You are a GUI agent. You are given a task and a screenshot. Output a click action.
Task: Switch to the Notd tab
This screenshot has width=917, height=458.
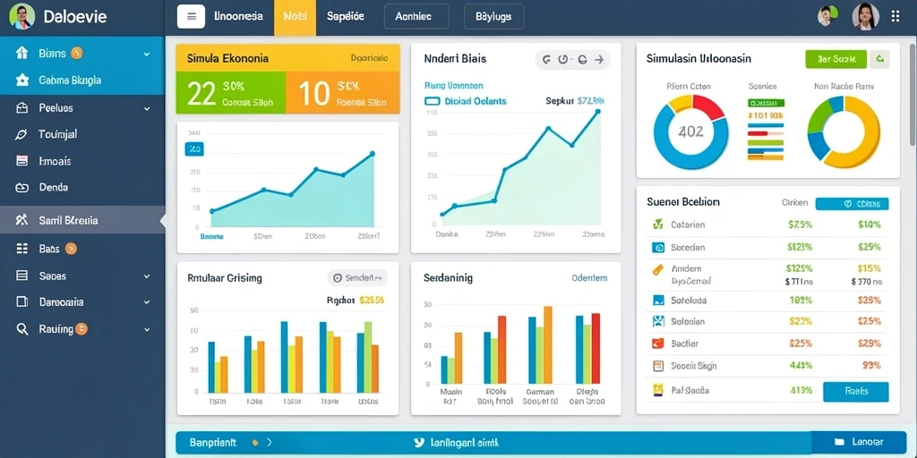(x=295, y=17)
